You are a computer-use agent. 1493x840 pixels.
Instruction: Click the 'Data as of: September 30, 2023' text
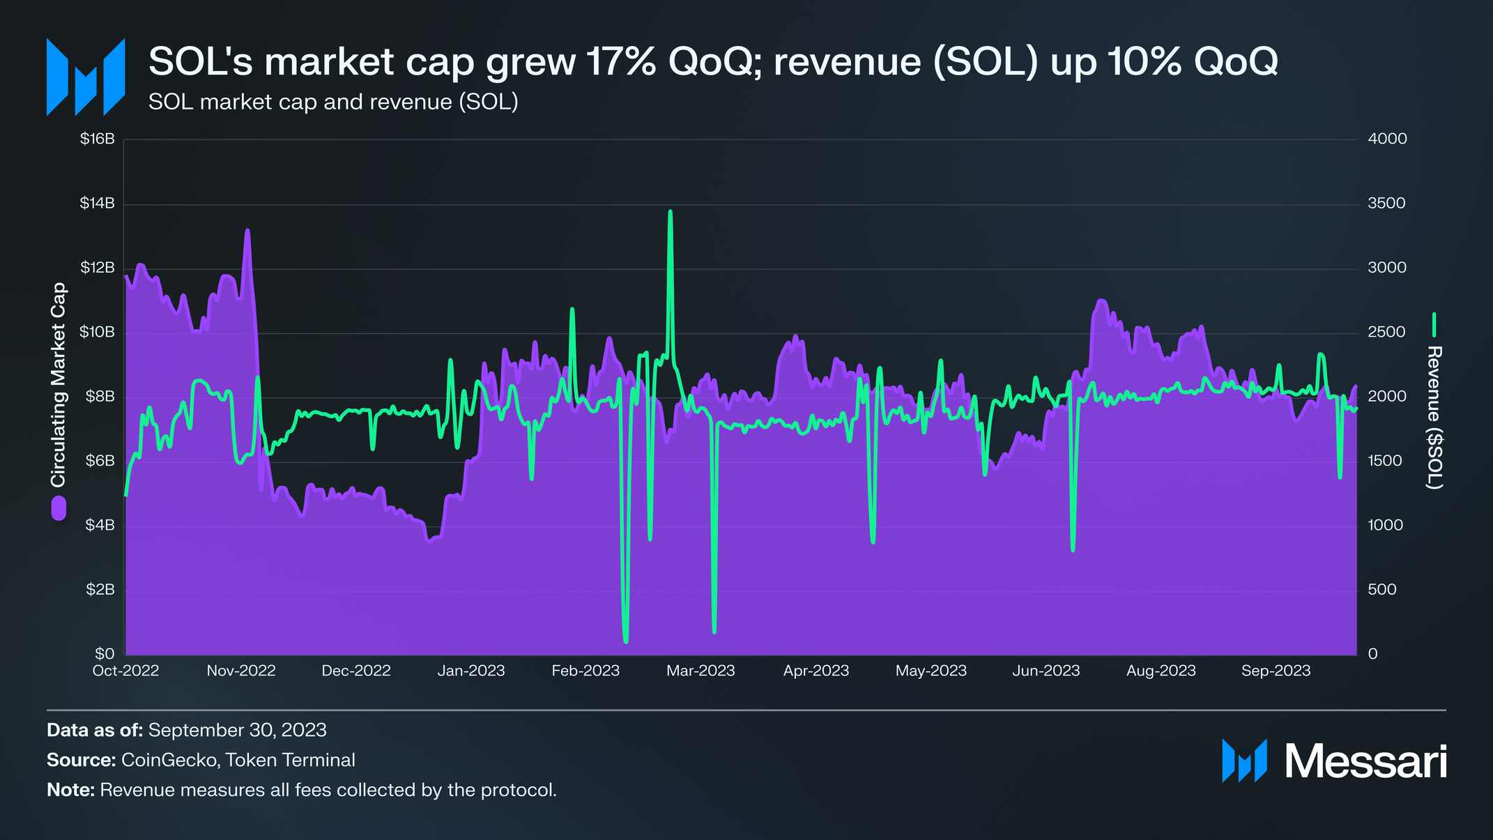186,730
